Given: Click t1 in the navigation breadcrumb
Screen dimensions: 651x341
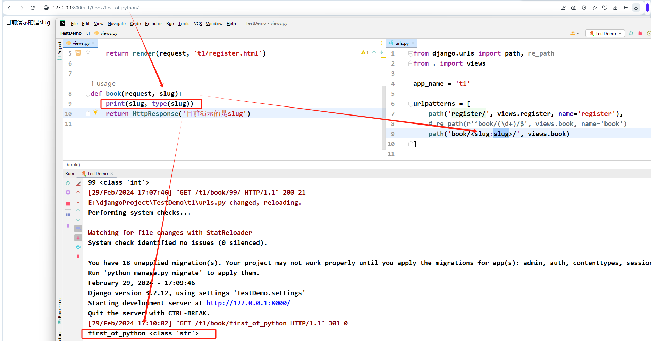Looking at the screenshot, I should coord(88,33).
